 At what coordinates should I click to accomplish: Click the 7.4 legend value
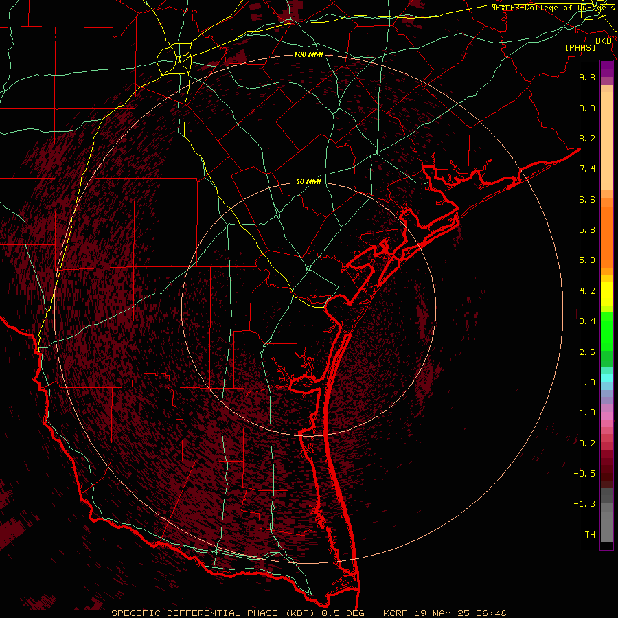click(587, 169)
